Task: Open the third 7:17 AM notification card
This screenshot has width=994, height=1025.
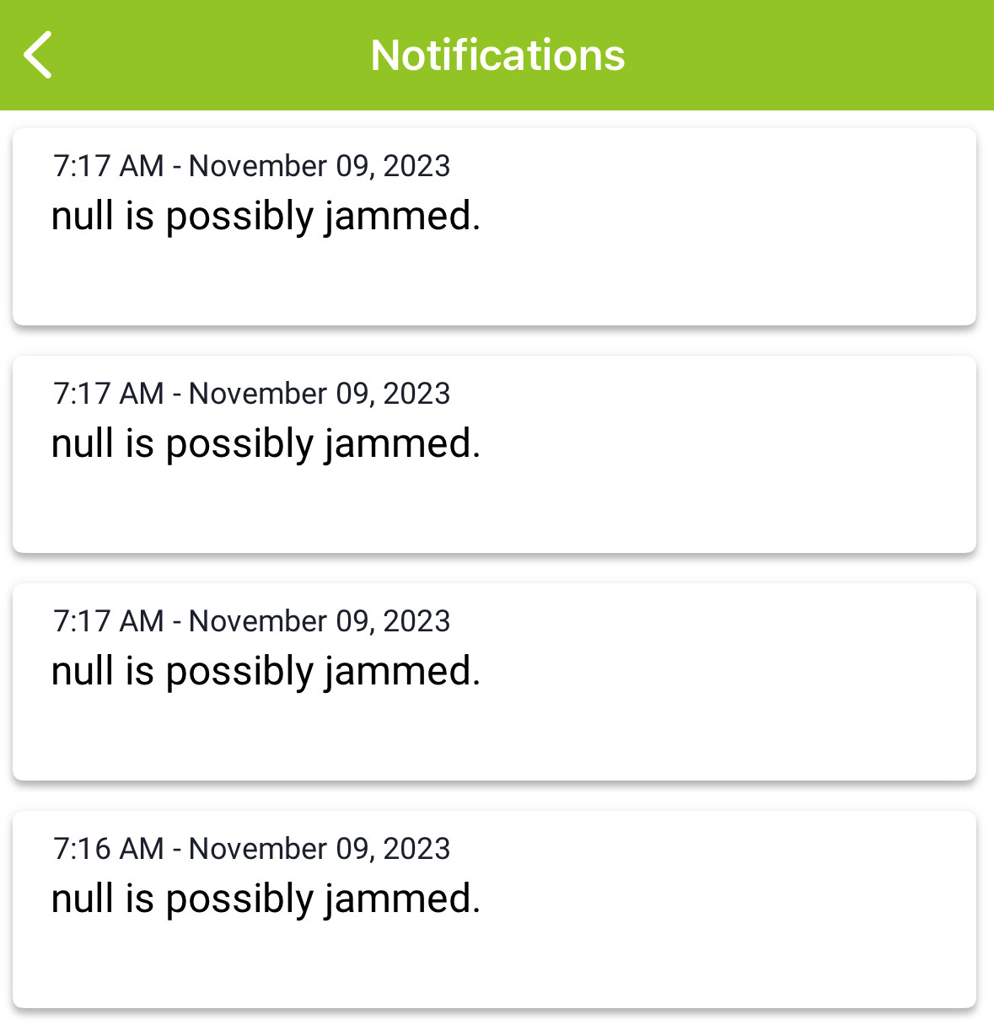Action: pos(494,682)
